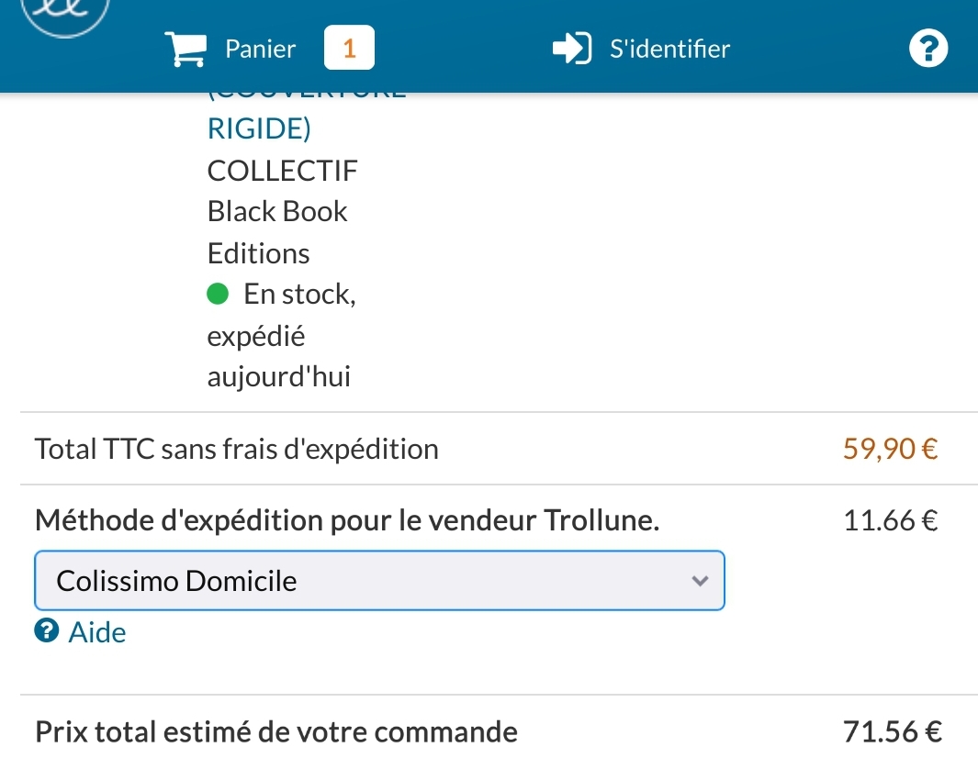The image size is (978, 769).
Task: Click the question mark icon beside Aide
Action: click(x=46, y=631)
